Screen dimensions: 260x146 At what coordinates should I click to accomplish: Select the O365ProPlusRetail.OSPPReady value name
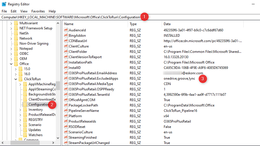point(91,89)
